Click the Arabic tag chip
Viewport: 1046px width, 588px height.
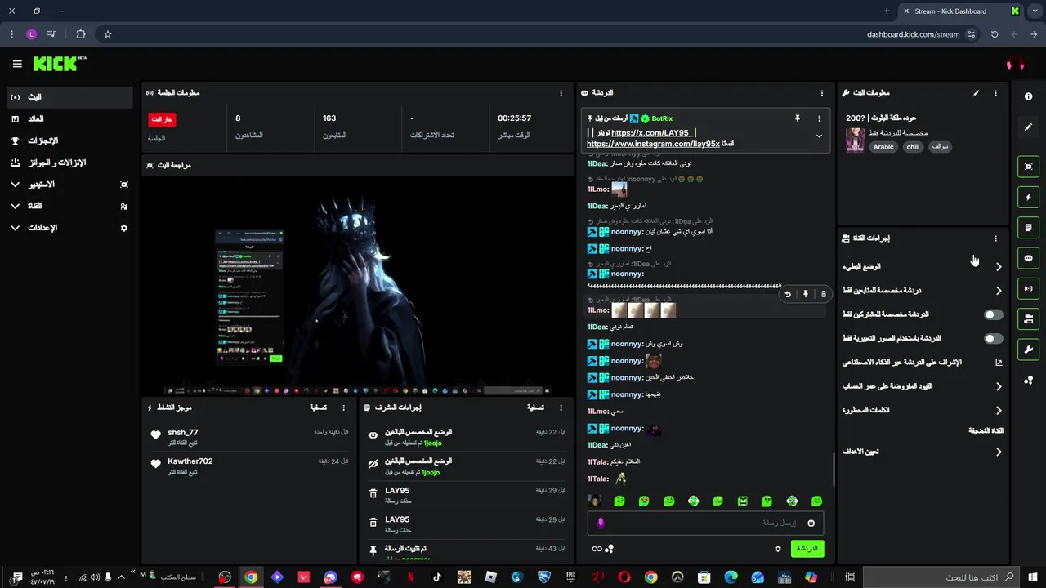(x=883, y=147)
